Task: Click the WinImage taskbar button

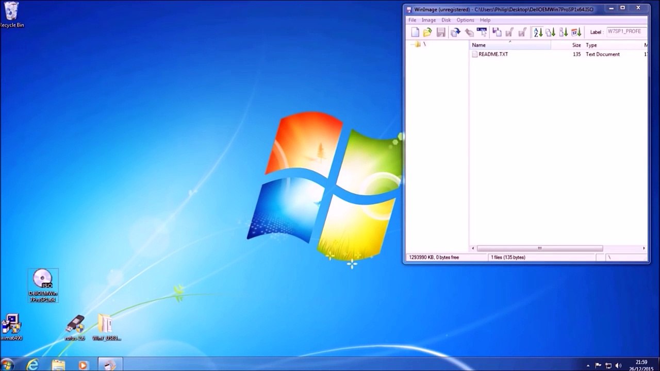Action: point(110,364)
